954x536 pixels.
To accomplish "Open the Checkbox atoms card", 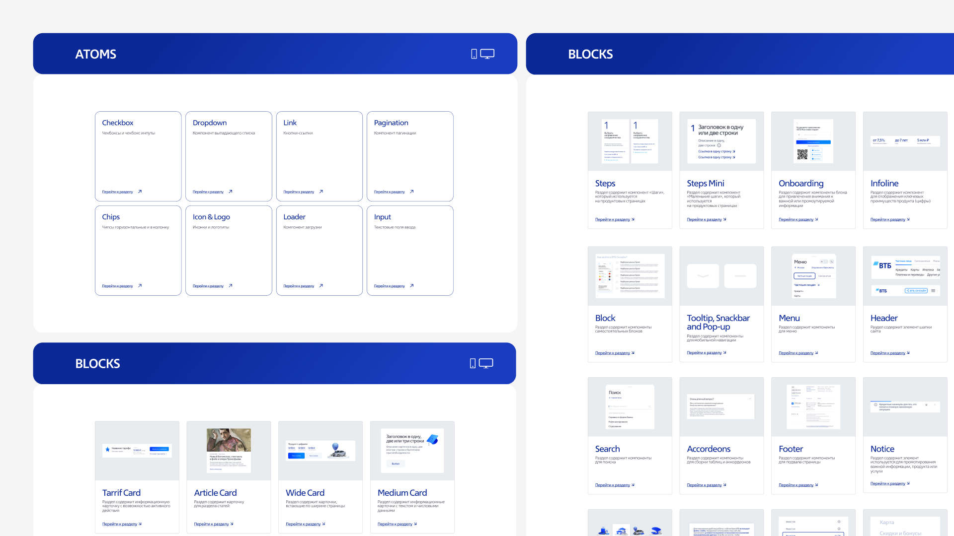I will (138, 156).
